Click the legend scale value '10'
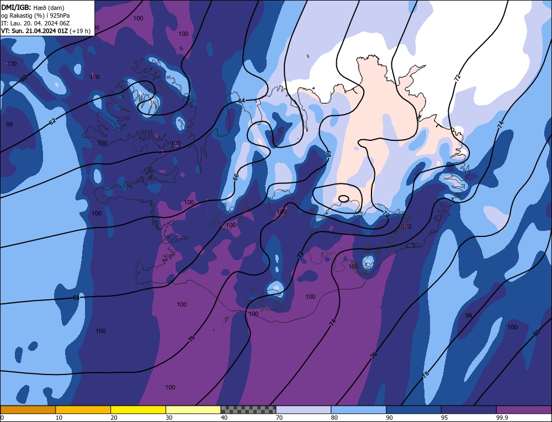The width and height of the screenshot is (552, 422). [x=59, y=418]
